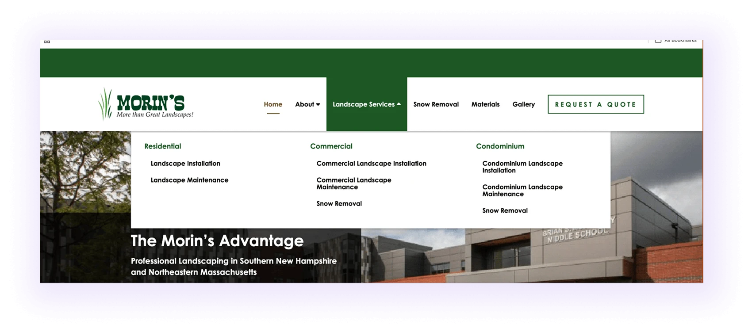The width and height of the screenshot is (752, 332).
Task: Open Commercial Landscape Maintenance link
Action: pos(354,183)
